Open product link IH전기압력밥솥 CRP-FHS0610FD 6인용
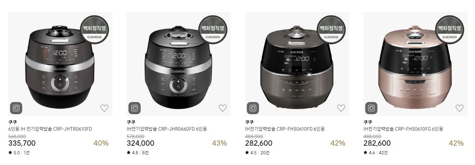 pos(285,129)
